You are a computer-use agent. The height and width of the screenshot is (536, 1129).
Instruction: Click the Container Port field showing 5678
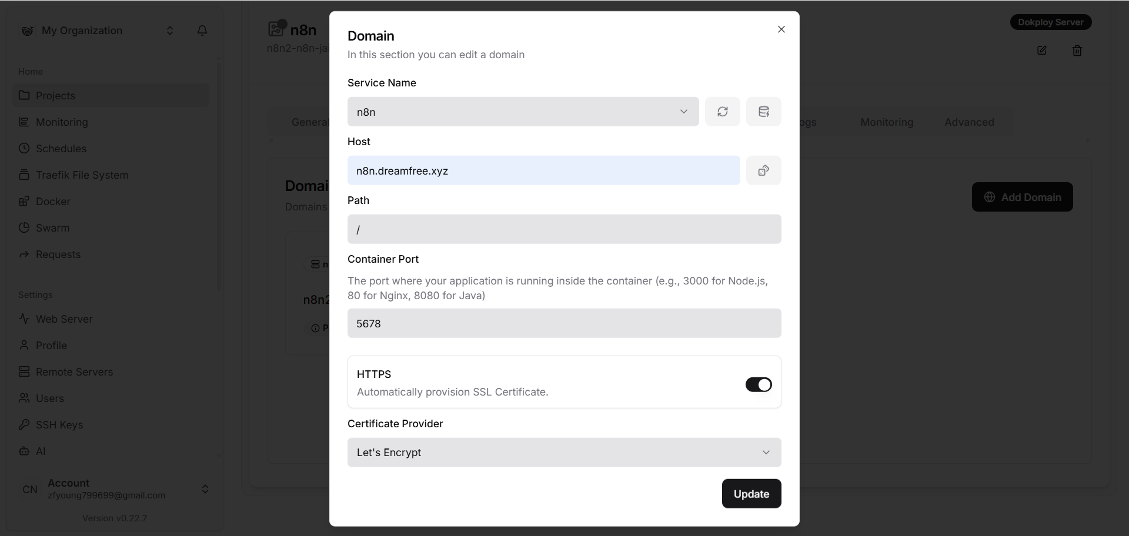(x=564, y=323)
